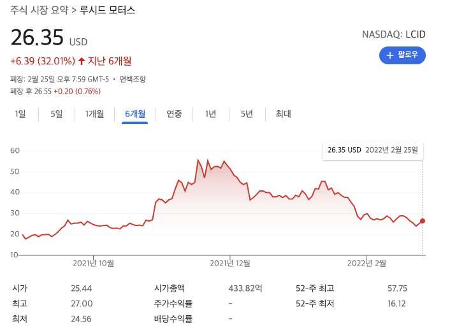Click the 최고 value 27.00

(82, 304)
